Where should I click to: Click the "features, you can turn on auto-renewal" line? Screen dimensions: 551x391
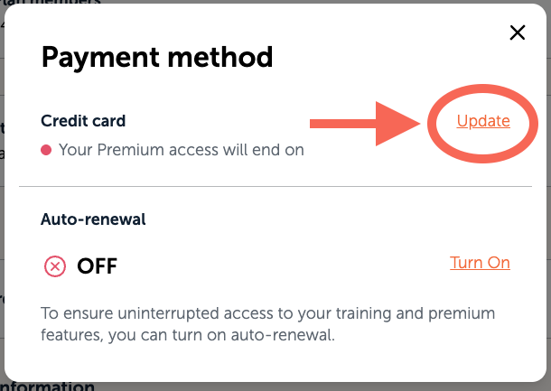point(187,335)
